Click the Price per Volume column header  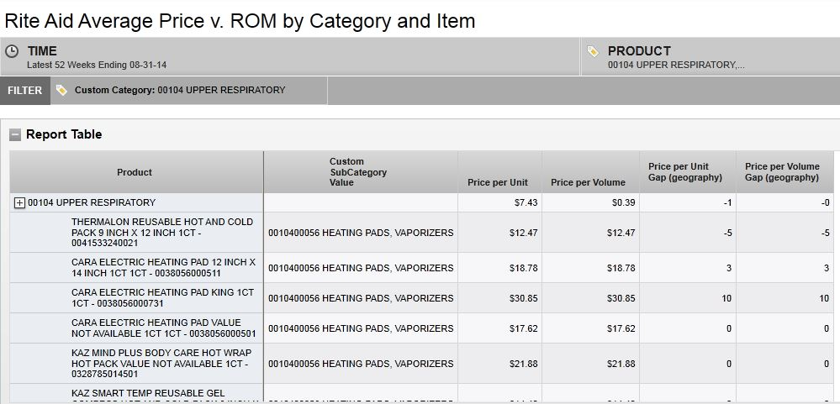[588, 182]
